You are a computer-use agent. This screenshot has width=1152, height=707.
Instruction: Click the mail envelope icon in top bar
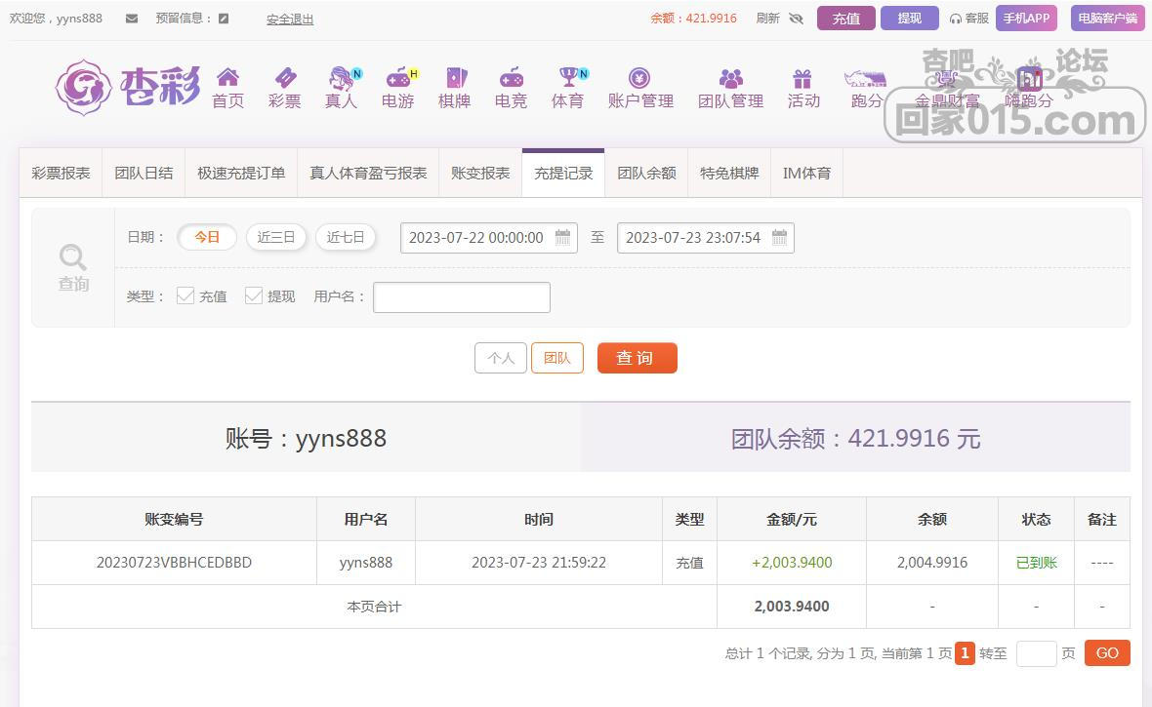pyautogui.click(x=132, y=19)
